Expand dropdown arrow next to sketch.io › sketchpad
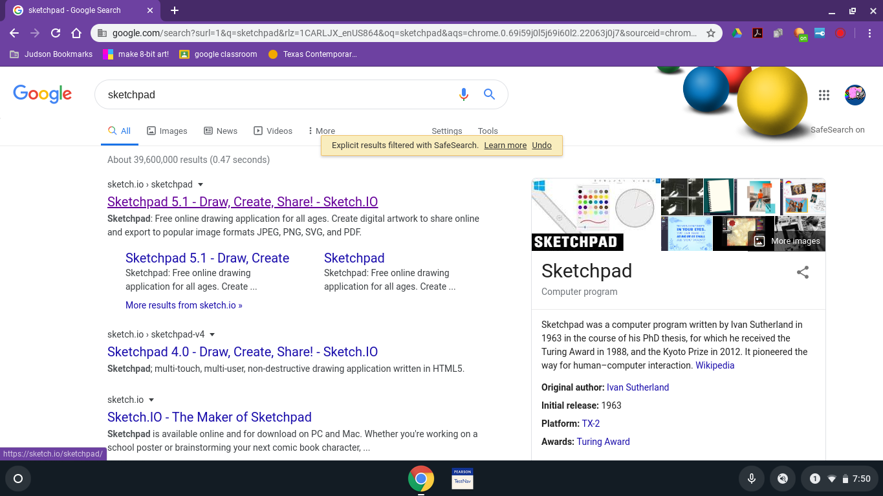This screenshot has width=883, height=496. point(201,184)
